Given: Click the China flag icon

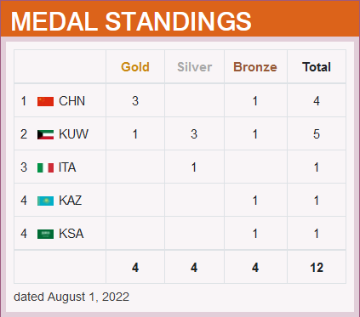Looking at the screenshot, I should (x=45, y=101).
